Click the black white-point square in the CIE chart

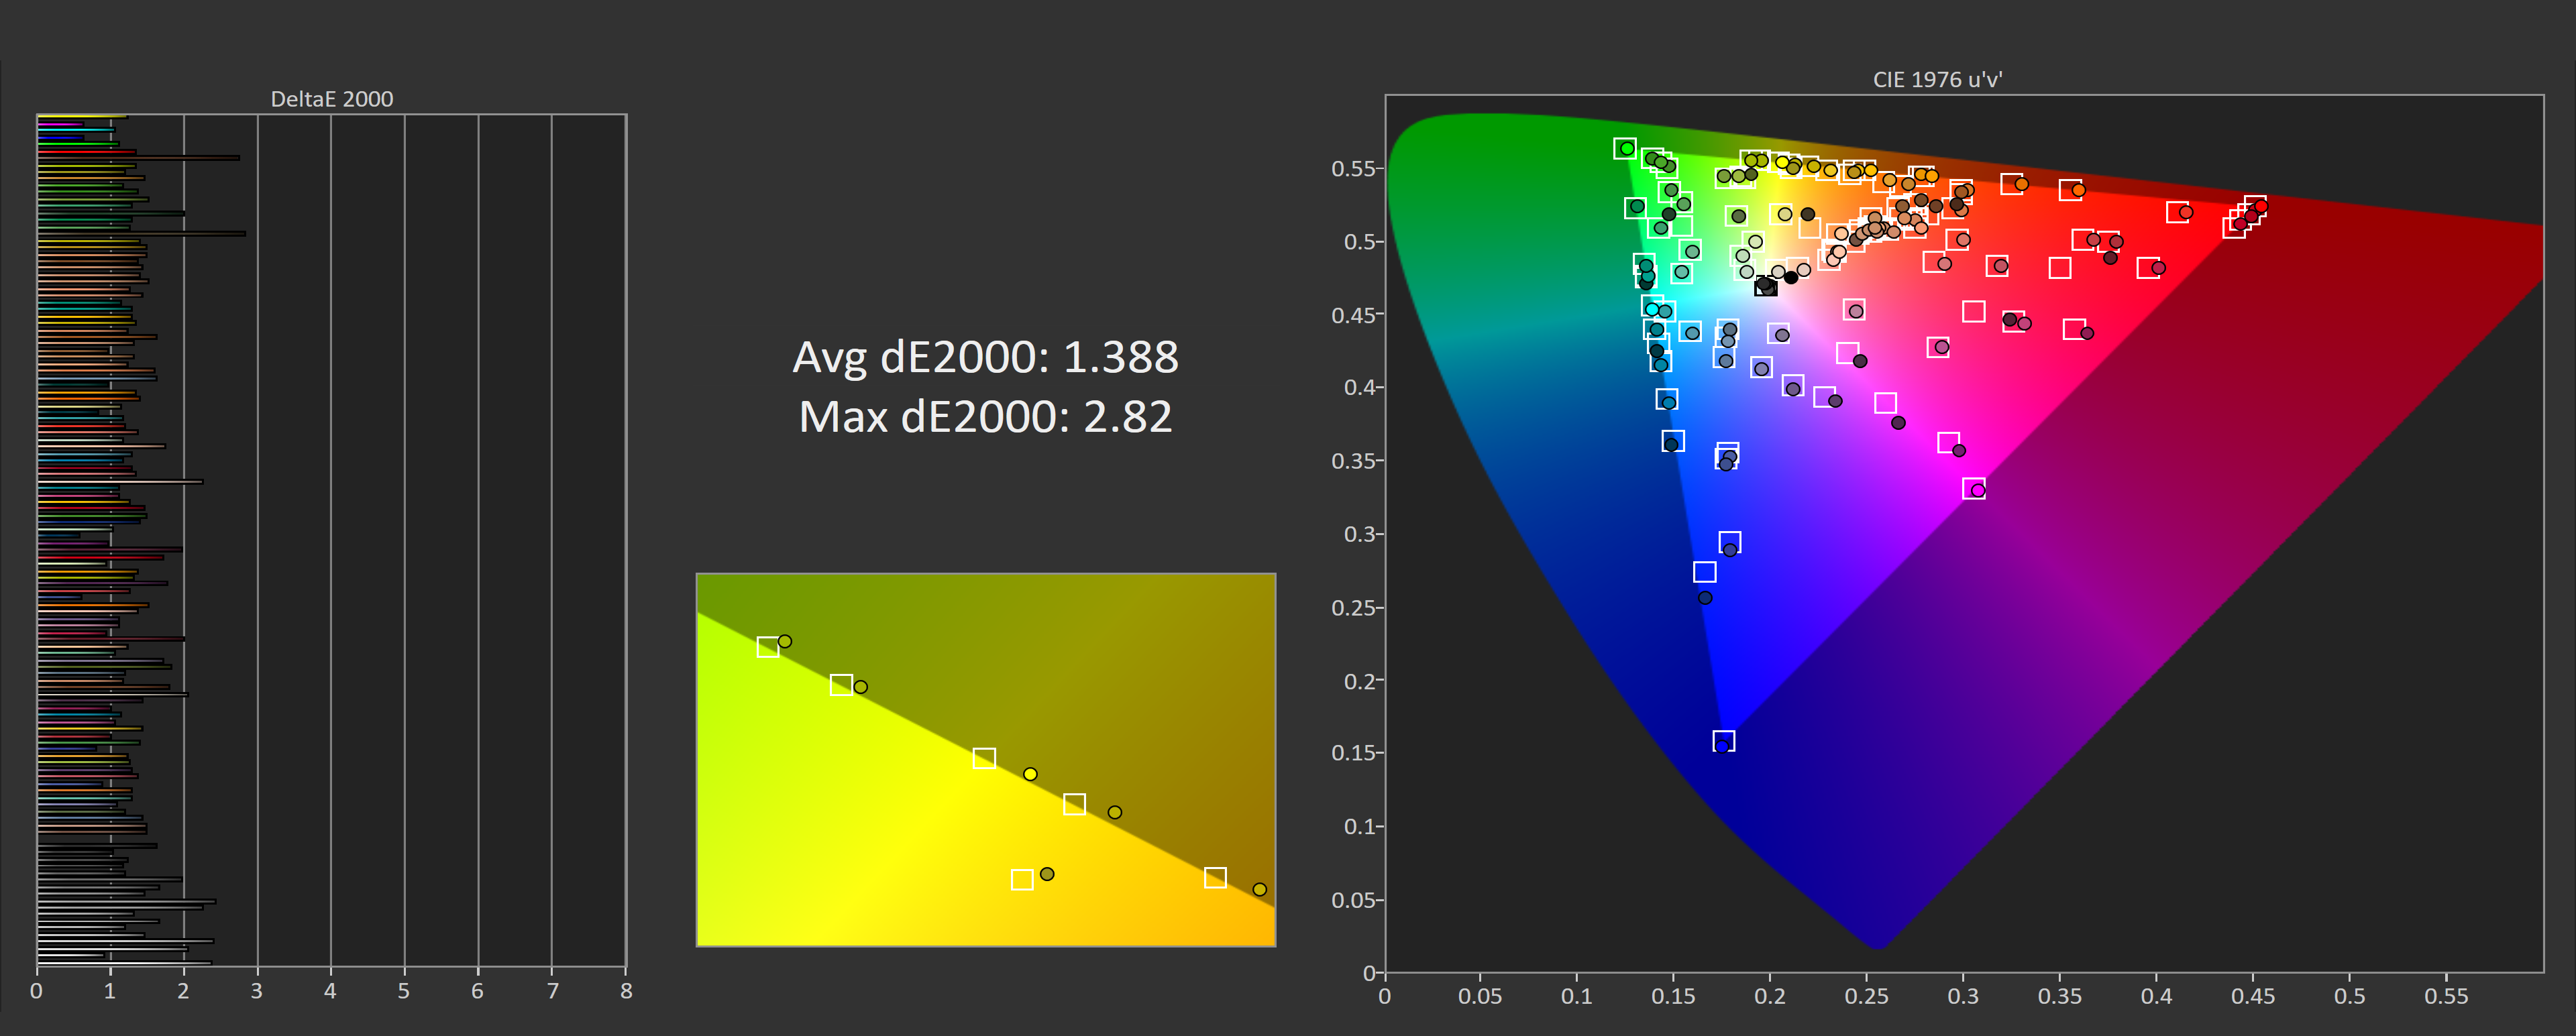[x=1766, y=287]
